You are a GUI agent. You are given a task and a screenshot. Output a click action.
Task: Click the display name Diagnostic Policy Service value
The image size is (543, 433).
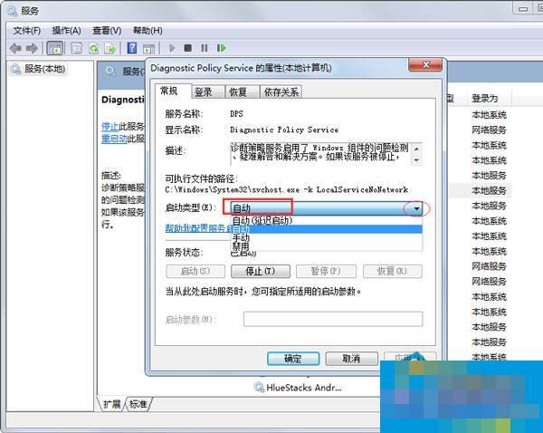tap(284, 130)
